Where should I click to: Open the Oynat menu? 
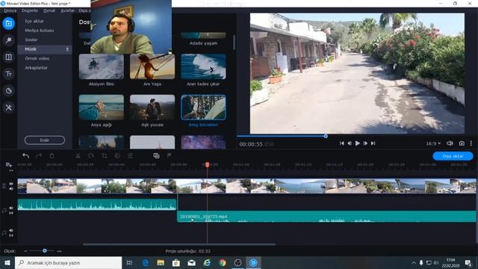(49, 10)
